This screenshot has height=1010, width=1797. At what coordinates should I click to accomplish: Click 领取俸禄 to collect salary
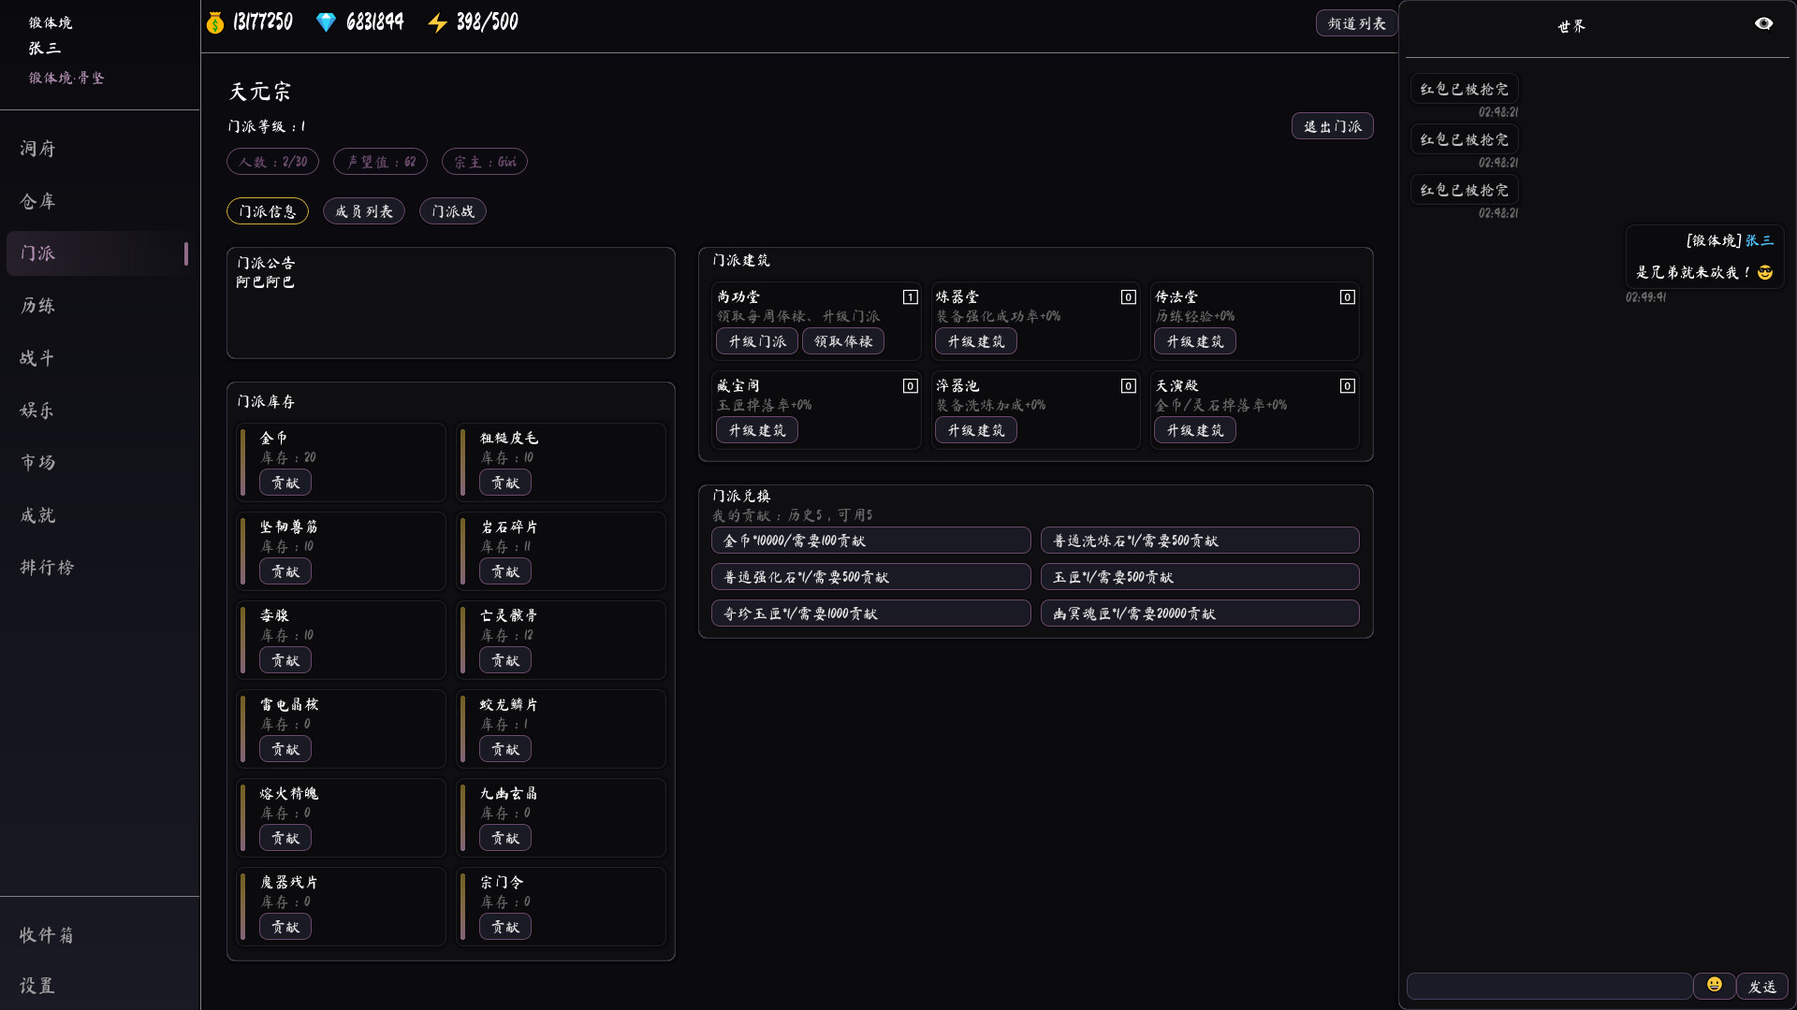click(844, 340)
